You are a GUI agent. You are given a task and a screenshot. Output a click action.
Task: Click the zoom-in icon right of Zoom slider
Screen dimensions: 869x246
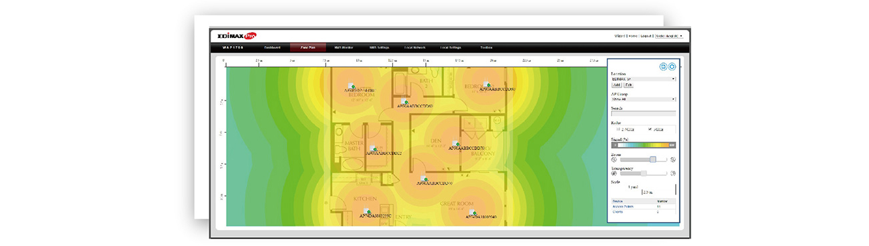(673, 159)
